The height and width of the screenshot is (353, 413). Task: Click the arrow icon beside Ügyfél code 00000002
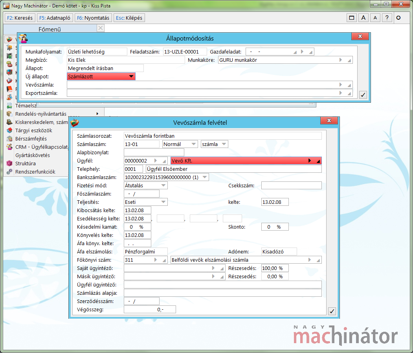(x=155, y=161)
